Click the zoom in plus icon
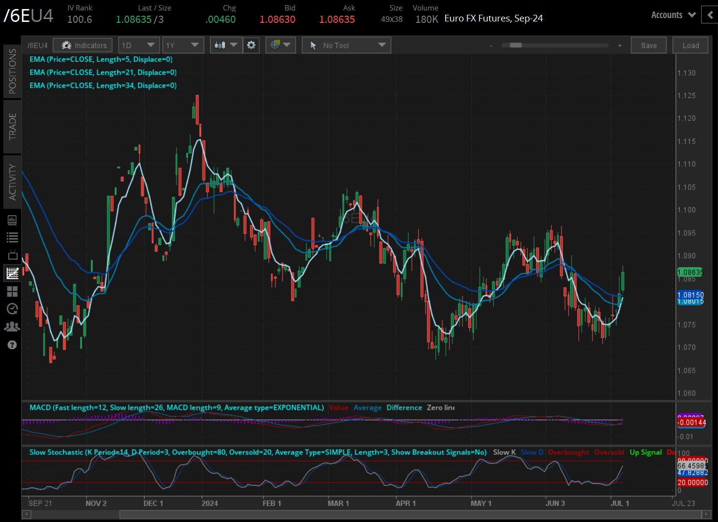718x522 pixels. pyautogui.click(x=619, y=46)
